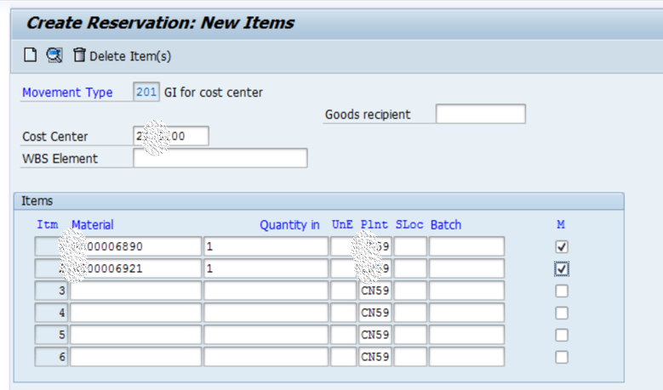Click the Plnt column header
Image resolution: width=663 pixels, height=390 pixels.
coord(374,224)
